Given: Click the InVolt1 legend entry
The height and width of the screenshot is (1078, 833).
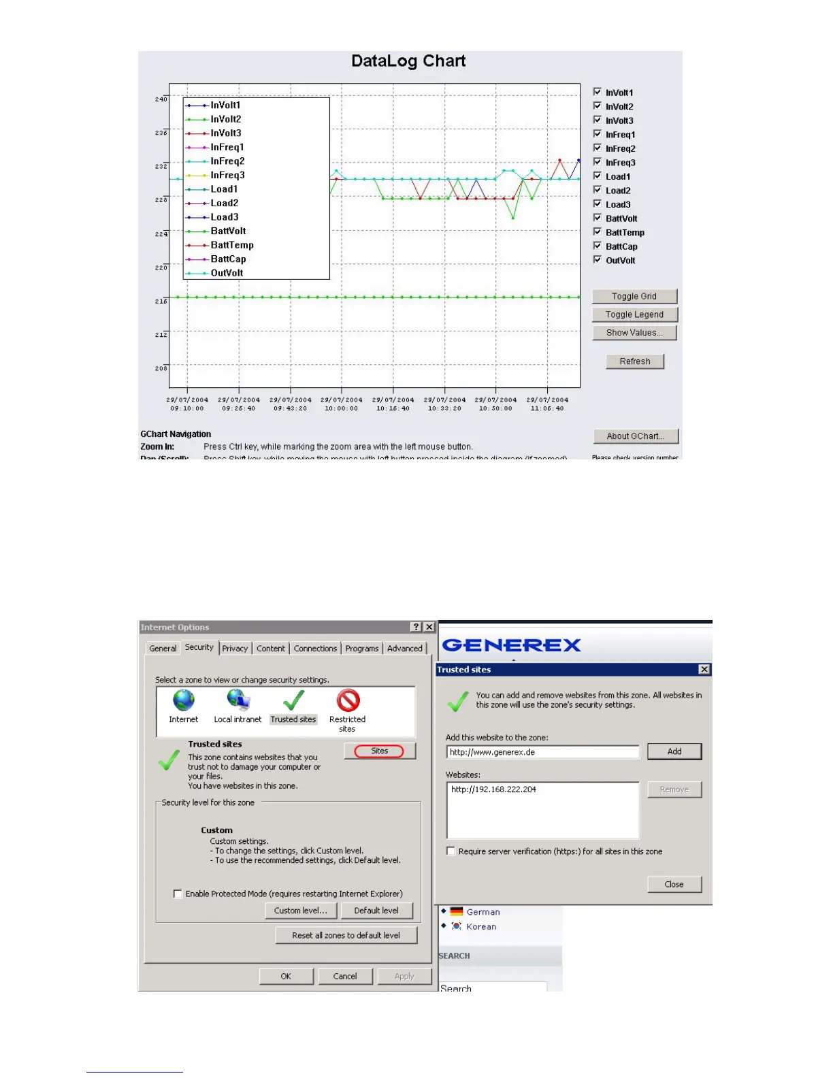Looking at the screenshot, I should tap(213, 105).
